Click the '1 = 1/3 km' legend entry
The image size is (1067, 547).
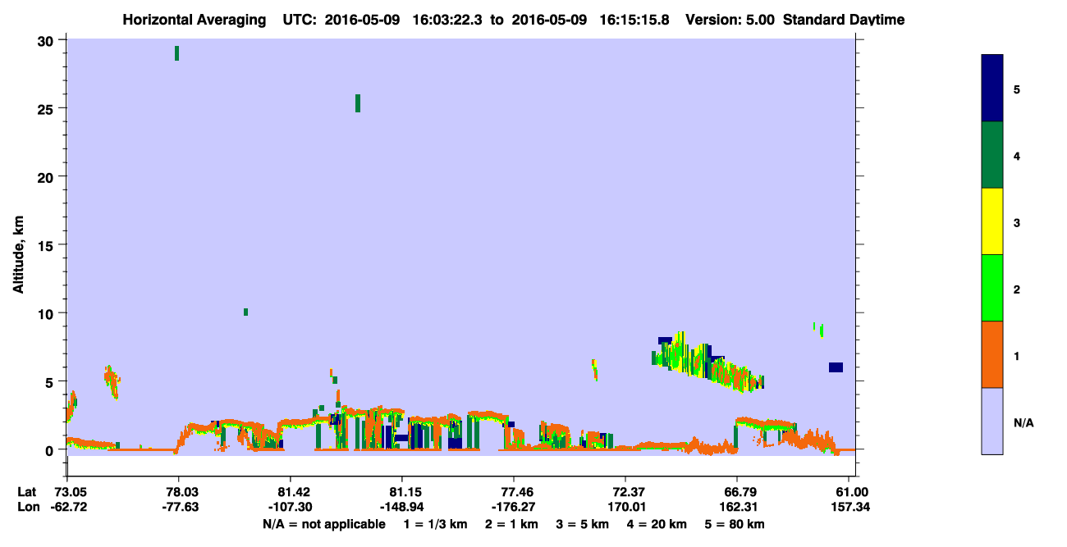[x=434, y=524]
